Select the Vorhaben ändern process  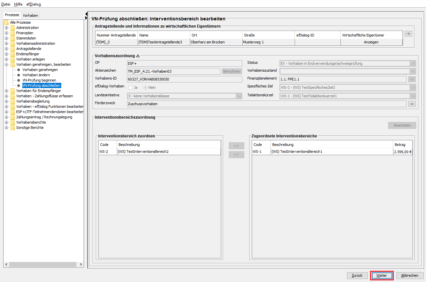pos(36,75)
